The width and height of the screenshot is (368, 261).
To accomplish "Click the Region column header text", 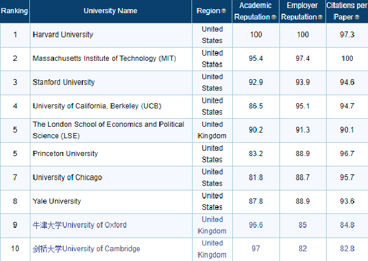I will click(x=208, y=11).
